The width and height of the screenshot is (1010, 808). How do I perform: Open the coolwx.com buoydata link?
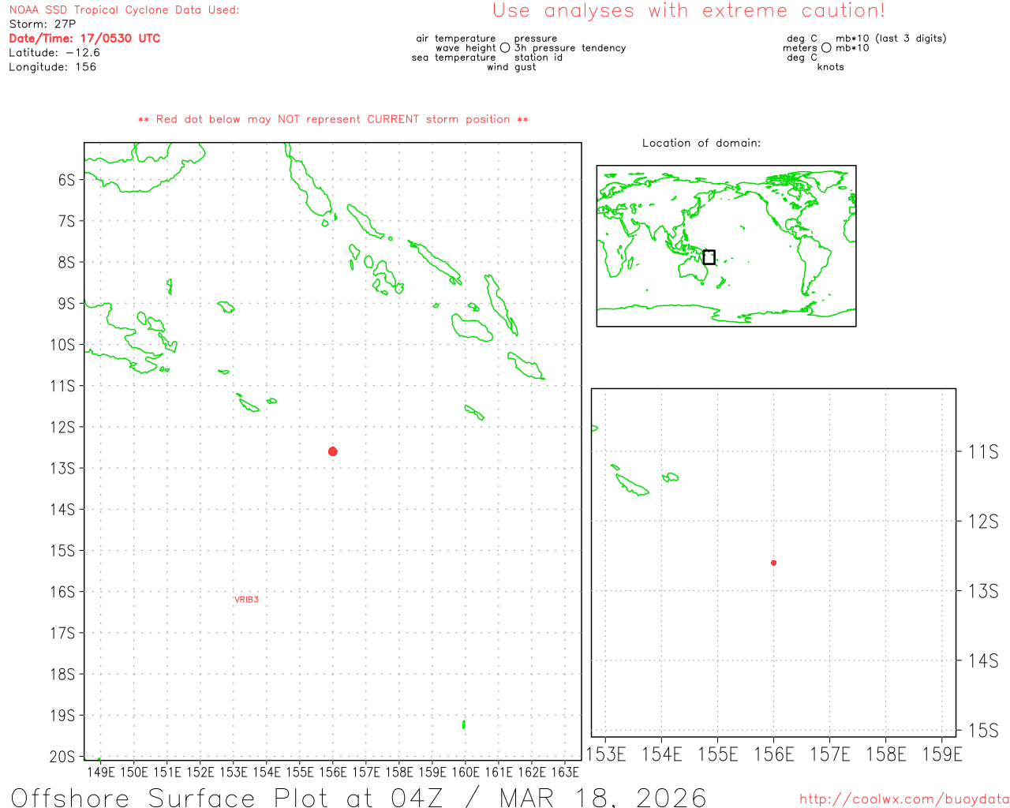903,799
